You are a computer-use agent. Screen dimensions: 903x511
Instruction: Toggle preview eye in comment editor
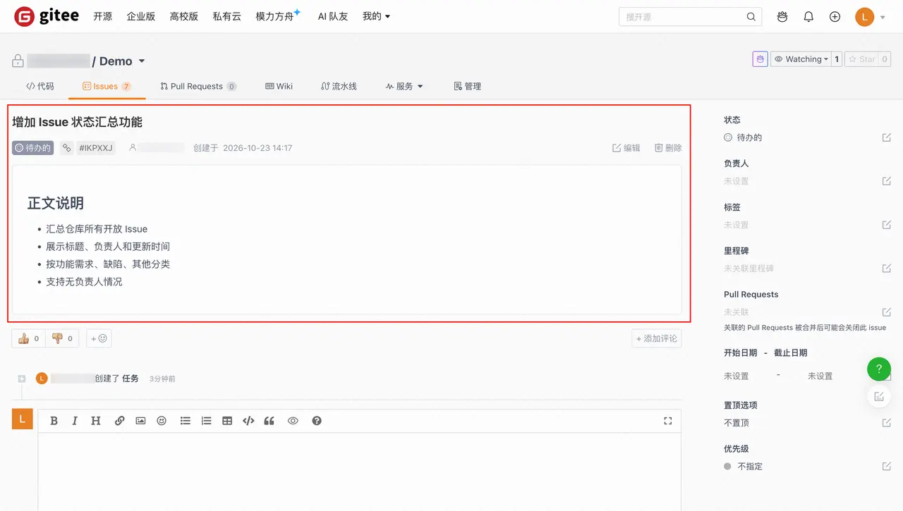point(293,421)
